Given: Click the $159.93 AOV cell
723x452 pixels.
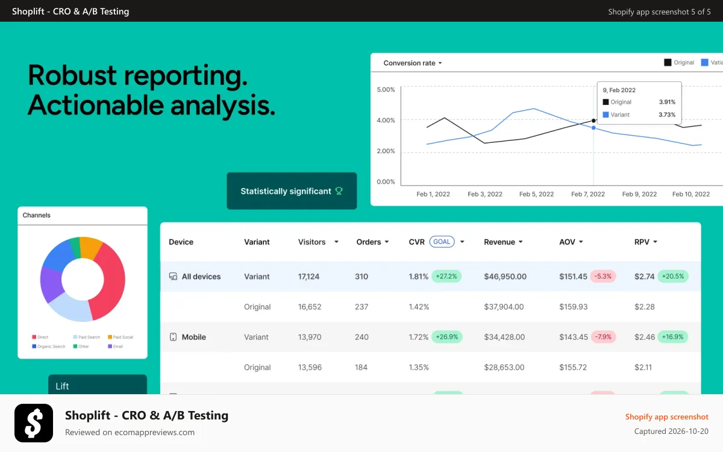Looking at the screenshot, I should coord(574,307).
